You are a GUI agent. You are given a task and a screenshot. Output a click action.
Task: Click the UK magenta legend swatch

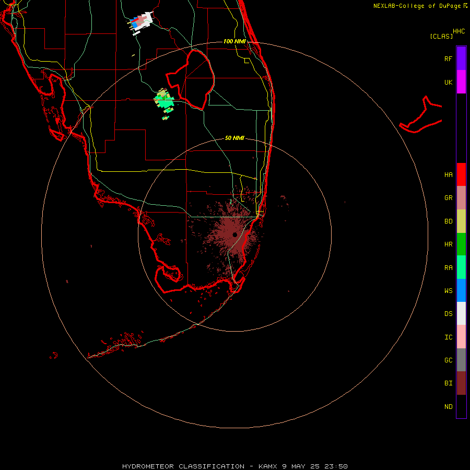(461, 82)
